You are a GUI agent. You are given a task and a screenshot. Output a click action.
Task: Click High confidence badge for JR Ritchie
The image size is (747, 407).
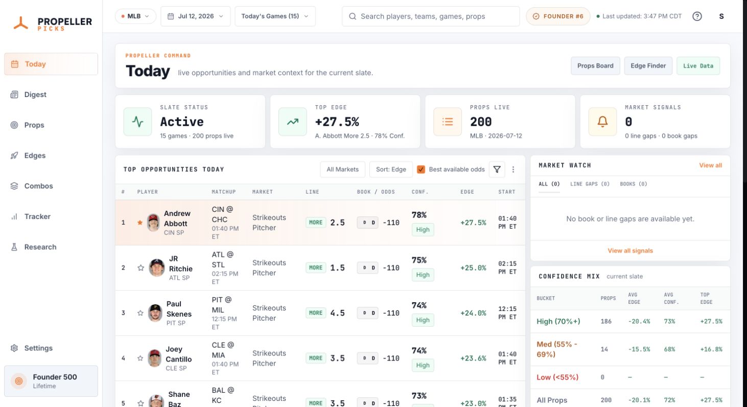point(423,275)
